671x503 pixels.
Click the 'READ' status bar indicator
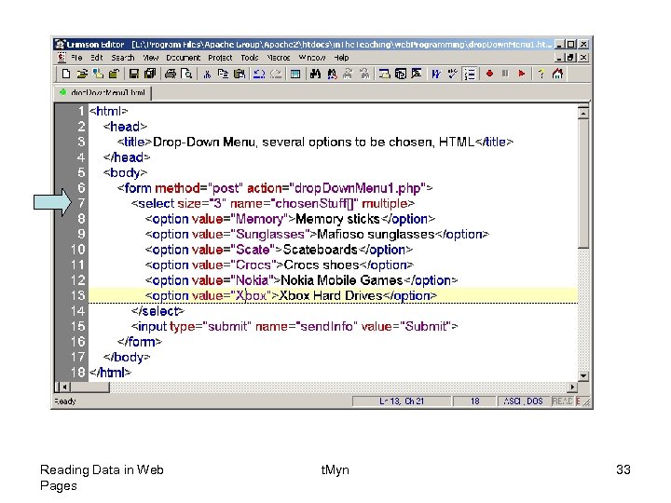click(562, 401)
